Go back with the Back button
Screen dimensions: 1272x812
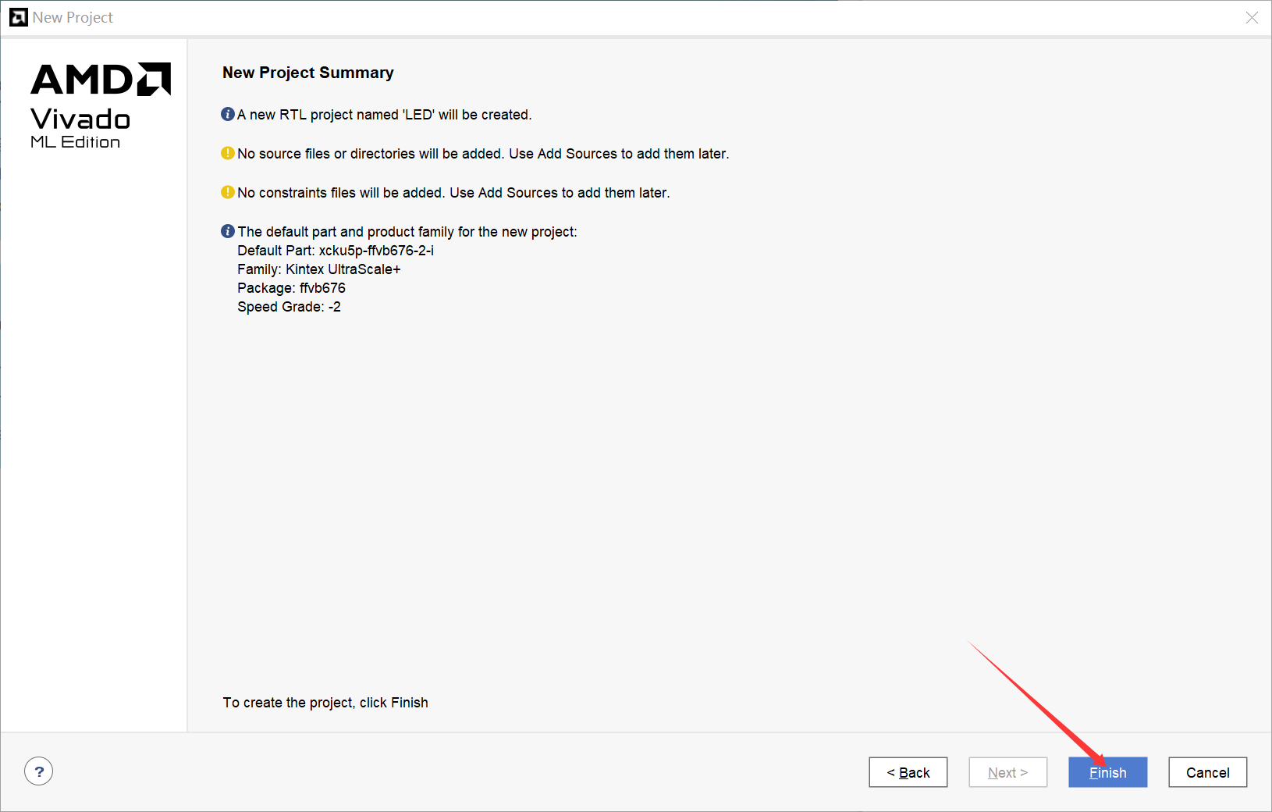pos(908,772)
